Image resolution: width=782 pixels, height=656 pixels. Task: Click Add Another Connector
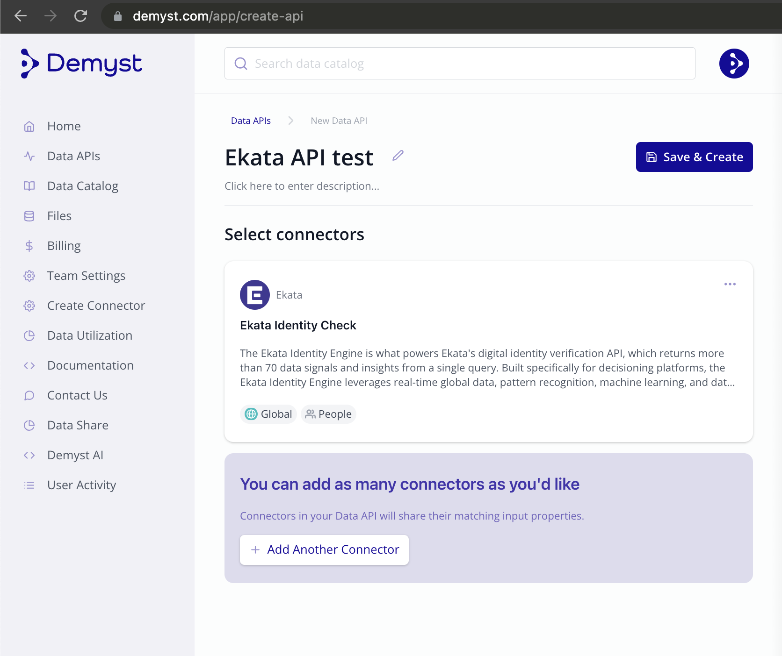[324, 550]
